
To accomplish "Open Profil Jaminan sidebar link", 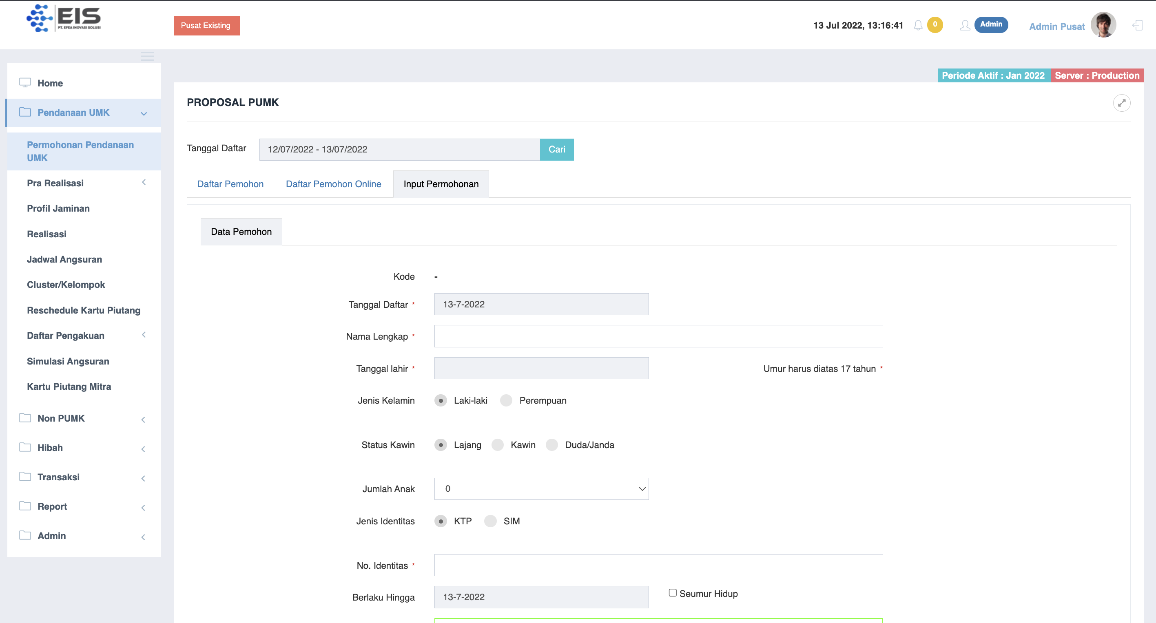I will [58, 208].
